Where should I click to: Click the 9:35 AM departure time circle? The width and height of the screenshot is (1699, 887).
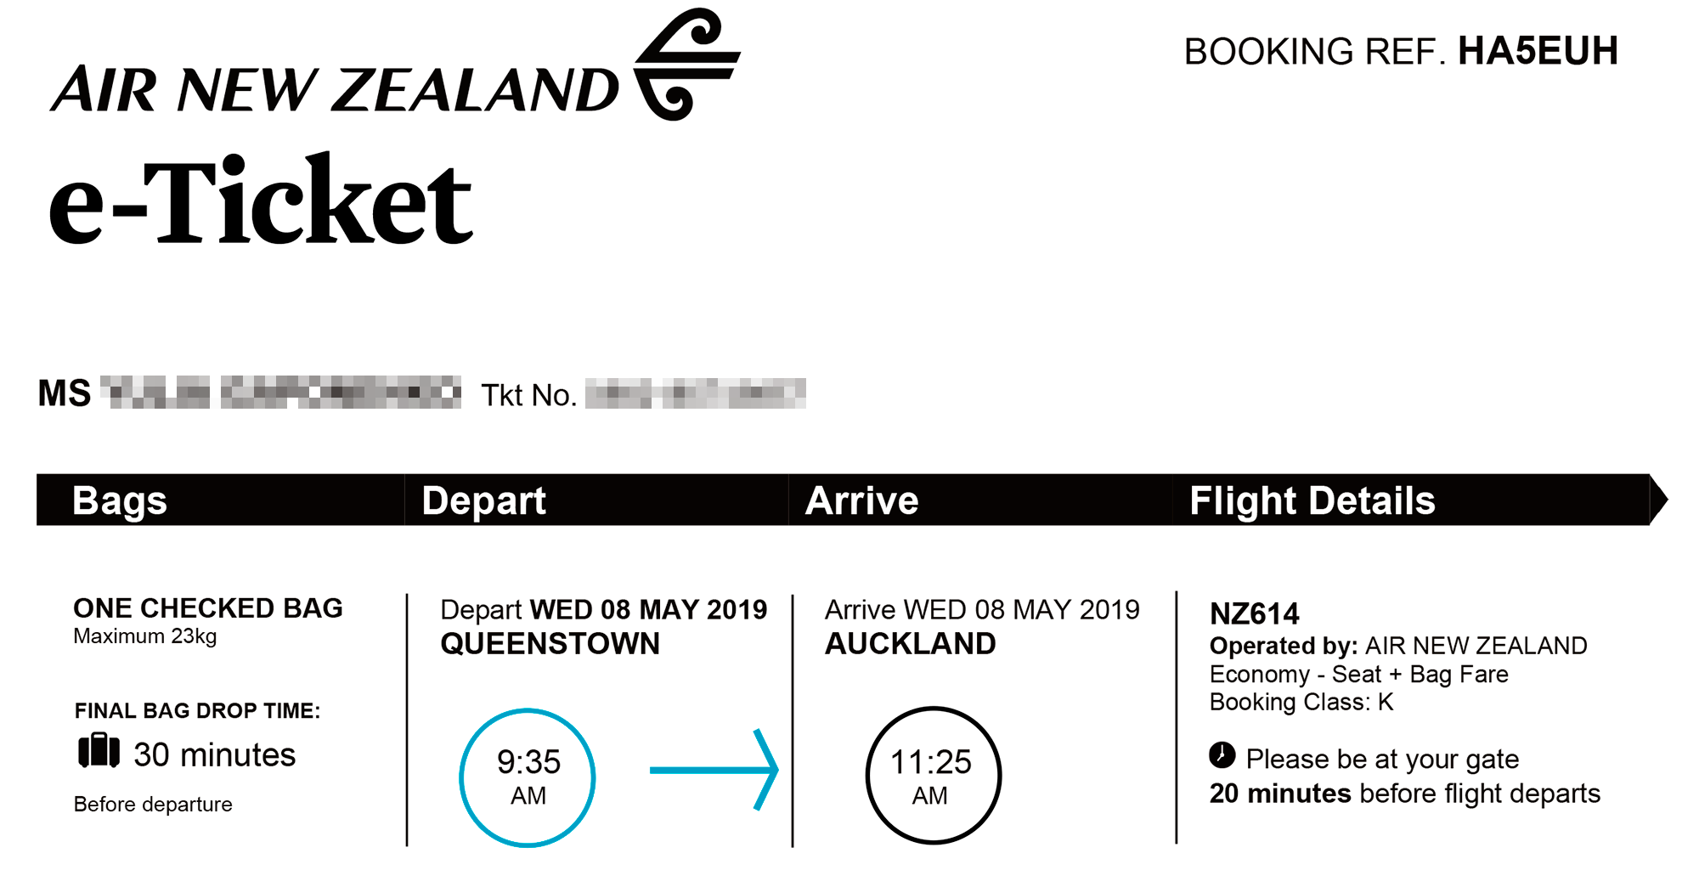(528, 777)
